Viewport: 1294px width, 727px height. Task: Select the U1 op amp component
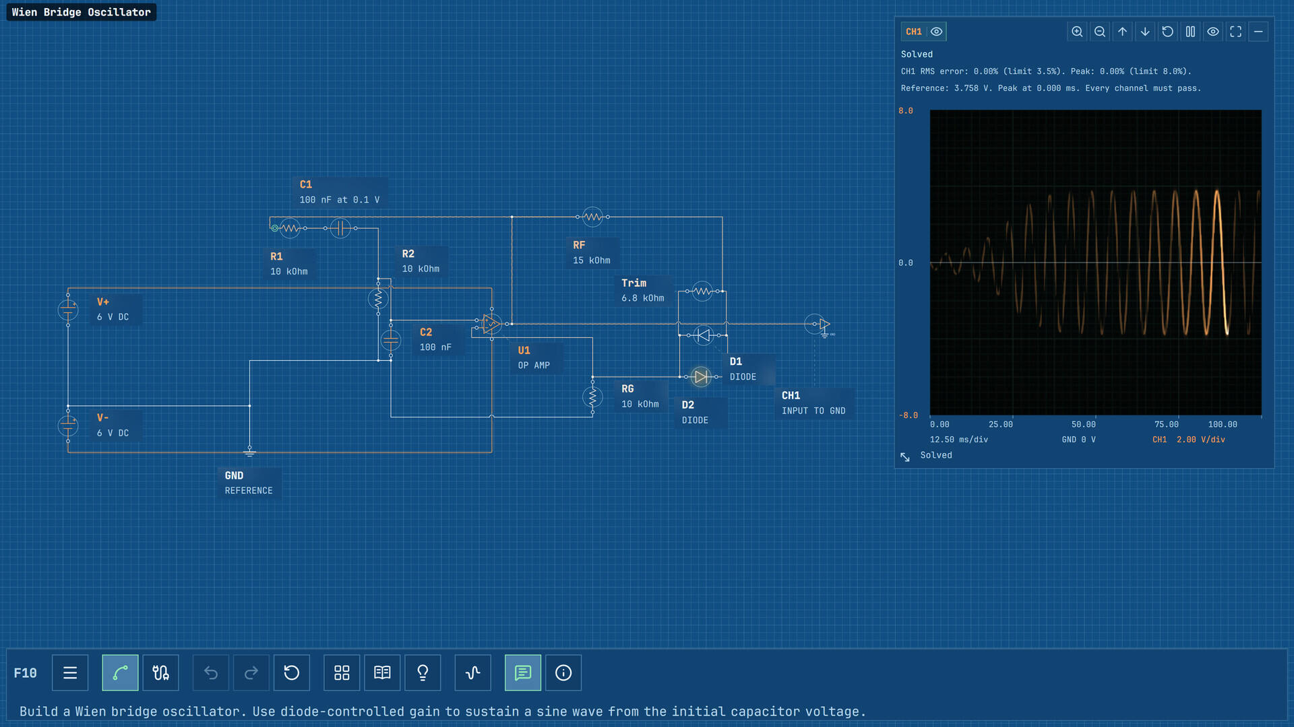pos(492,324)
